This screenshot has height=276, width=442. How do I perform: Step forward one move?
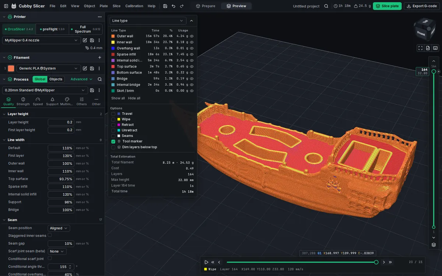coord(384,262)
